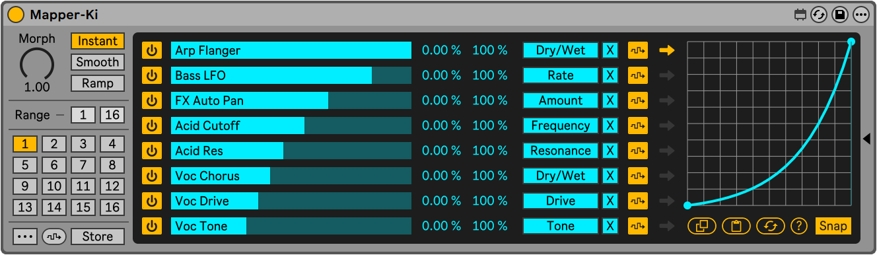
Task: Click the paste curve clipboard icon
Action: click(x=736, y=226)
